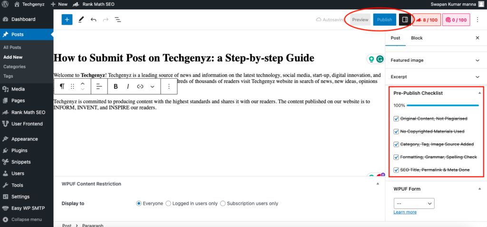Open the editor options three-dot menu
The height and width of the screenshot is (227, 487).
(477, 19)
